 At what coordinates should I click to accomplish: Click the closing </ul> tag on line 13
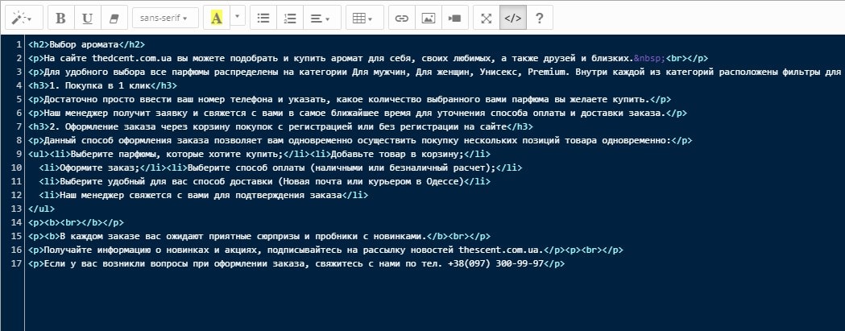coord(42,209)
